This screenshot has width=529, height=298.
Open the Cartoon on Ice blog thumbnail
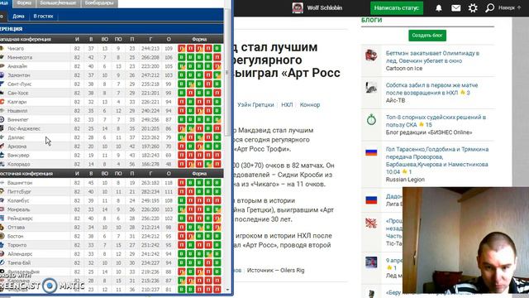click(x=371, y=55)
